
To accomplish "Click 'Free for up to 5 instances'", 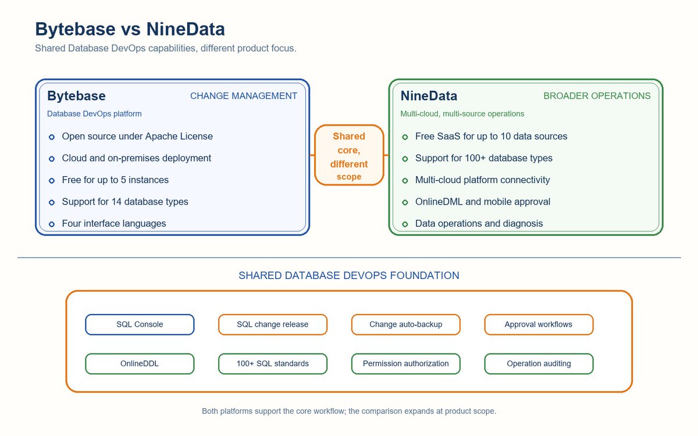I will coord(115,180).
